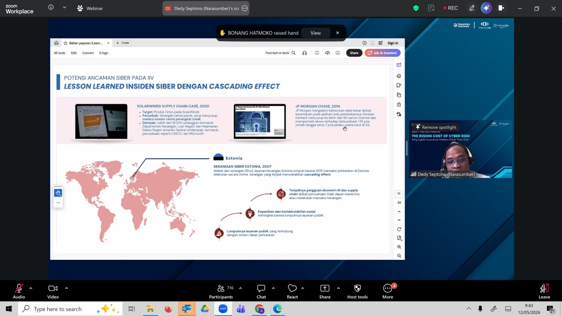562x316 pixels.
Task: Open the Edit menu in Acrobat
Action: pyautogui.click(x=74, y=53)
